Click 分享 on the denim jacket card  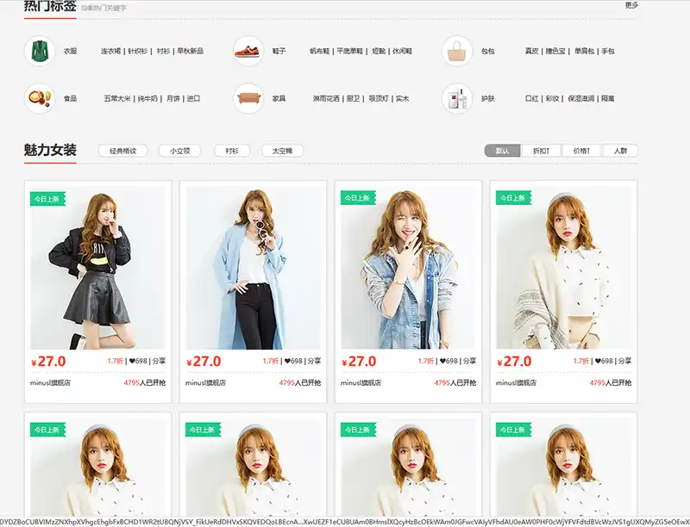[469, 361]
